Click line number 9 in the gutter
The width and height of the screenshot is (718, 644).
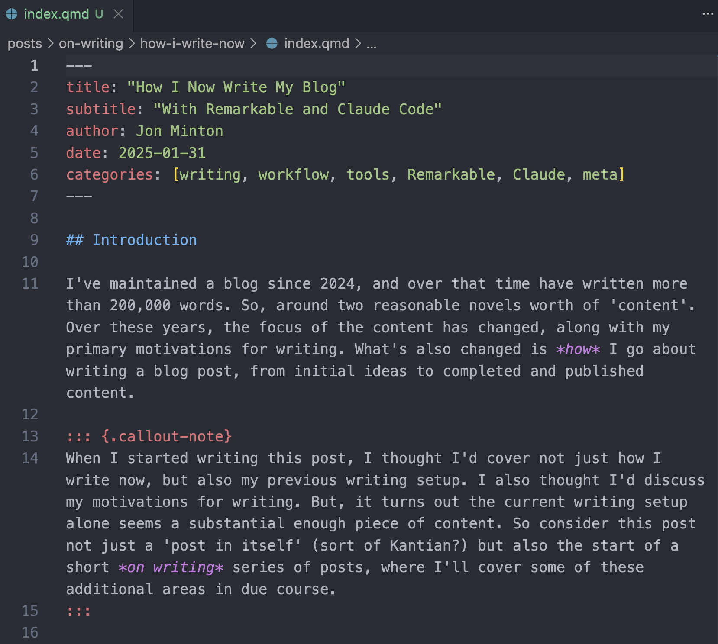(x=34, y=240)
